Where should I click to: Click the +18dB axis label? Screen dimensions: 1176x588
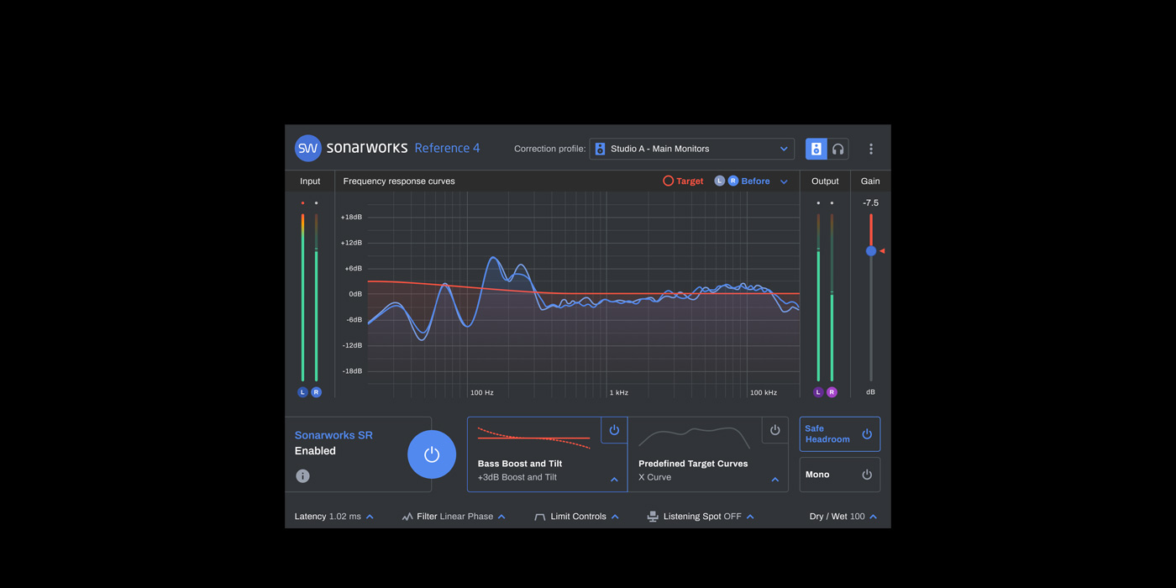[351, 217]
